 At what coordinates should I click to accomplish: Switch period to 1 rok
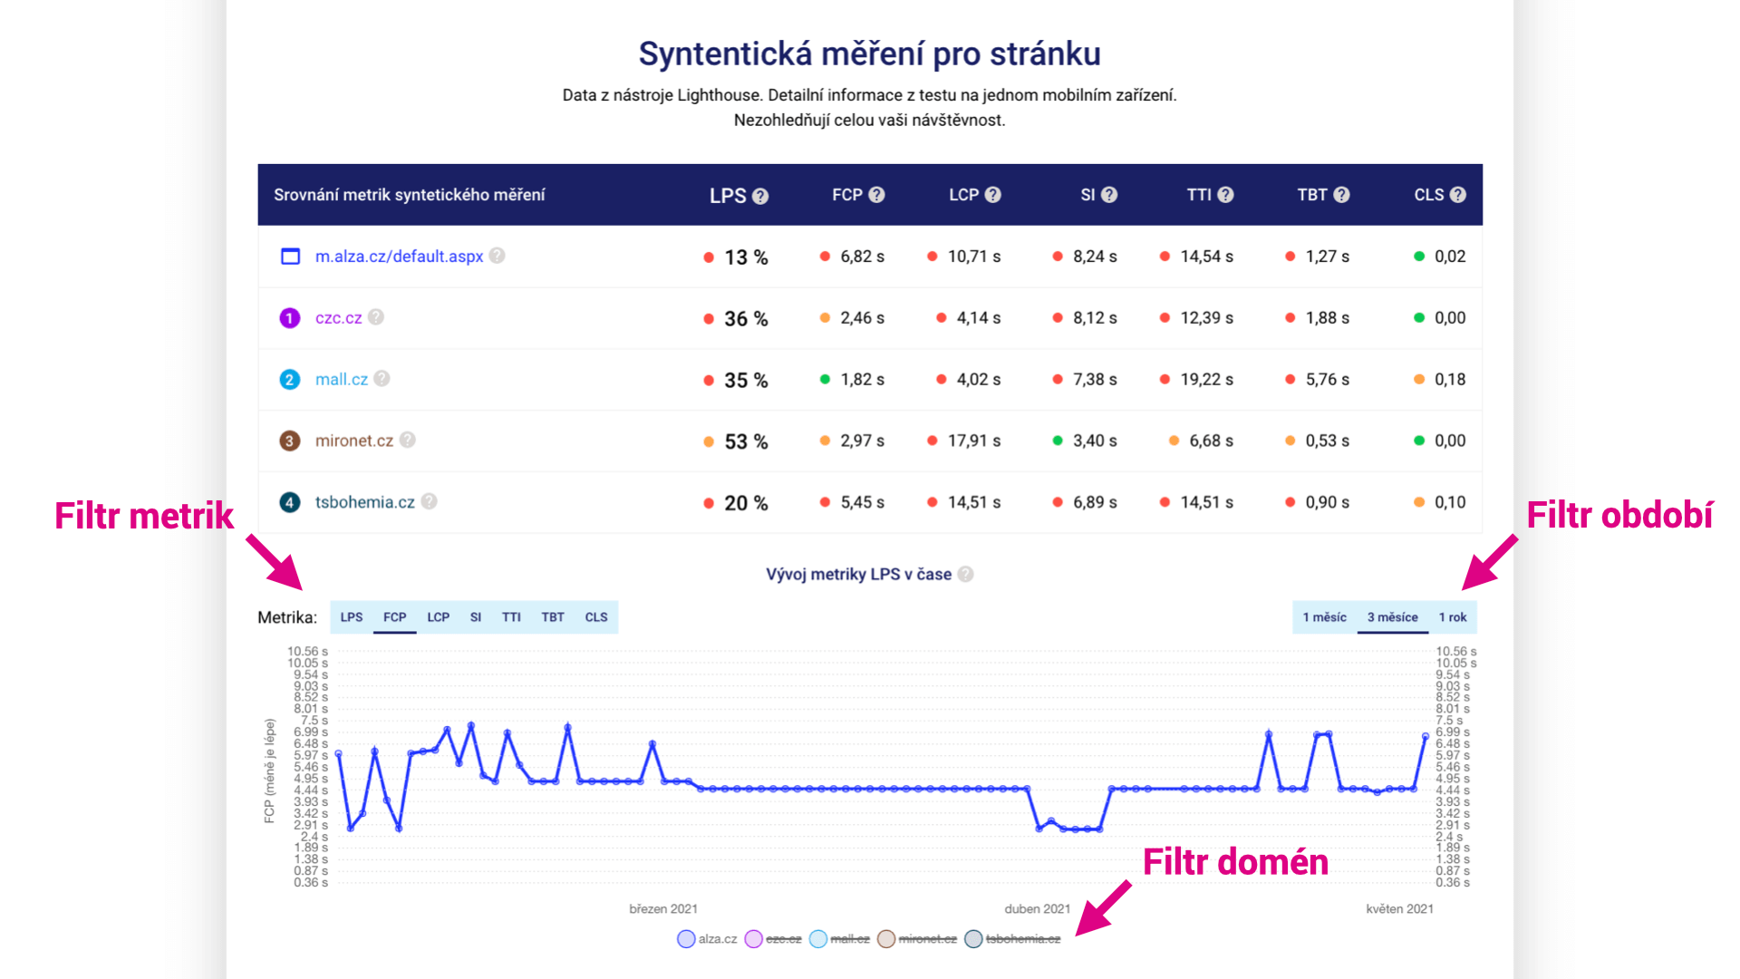pos(1452,617)
